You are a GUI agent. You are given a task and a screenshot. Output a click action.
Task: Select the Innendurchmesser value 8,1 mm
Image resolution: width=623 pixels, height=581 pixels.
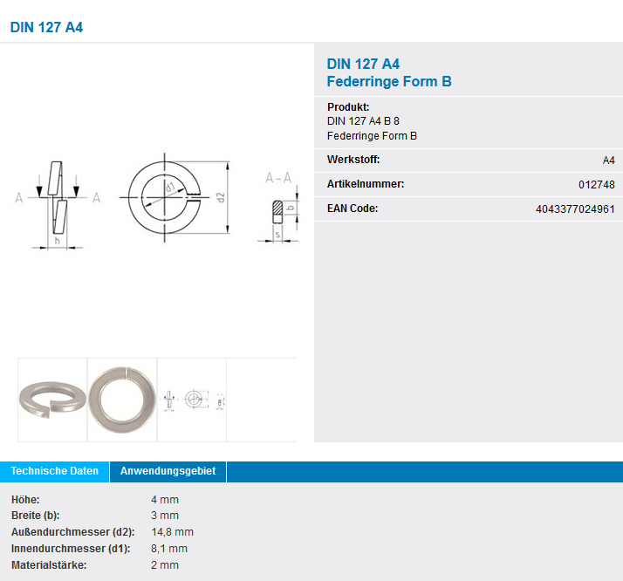coord(169,549)
